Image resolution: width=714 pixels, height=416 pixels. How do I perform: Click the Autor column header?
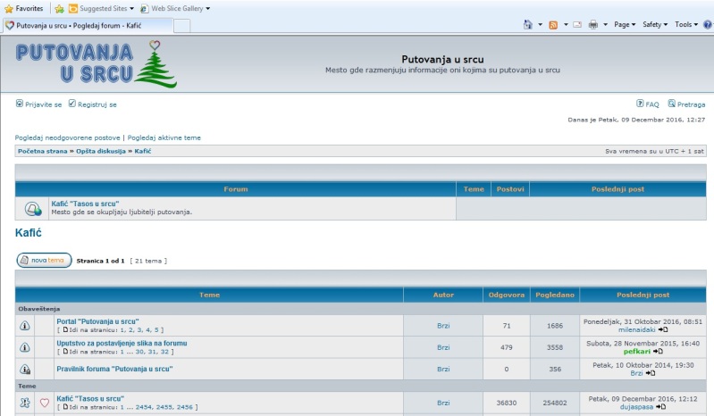tap(443, 295)
